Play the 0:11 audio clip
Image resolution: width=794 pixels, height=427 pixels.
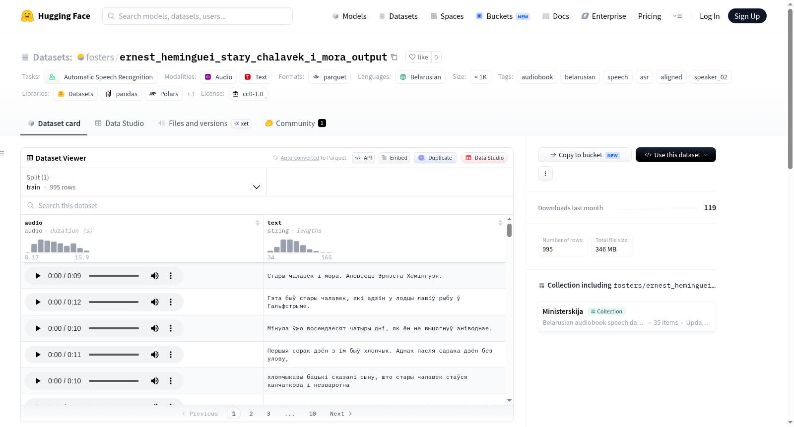[x=38, y=355]
